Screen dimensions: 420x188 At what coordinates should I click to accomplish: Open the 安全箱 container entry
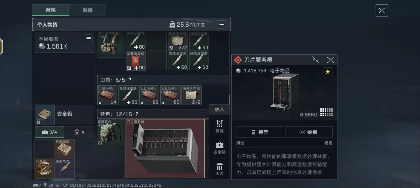coord(64,114)
